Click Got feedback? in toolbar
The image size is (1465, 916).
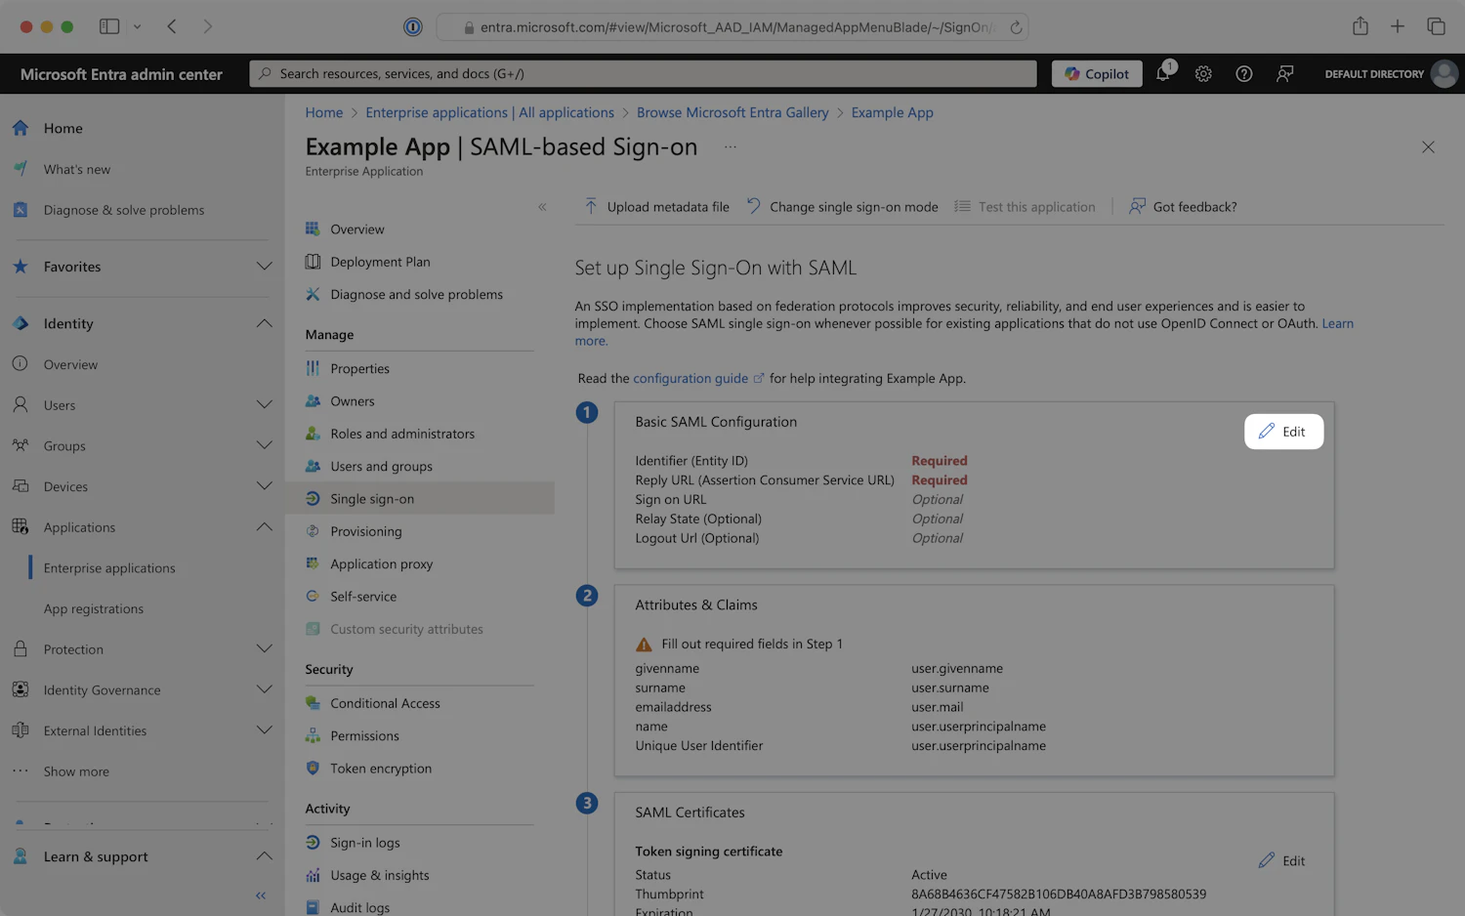1183,207
